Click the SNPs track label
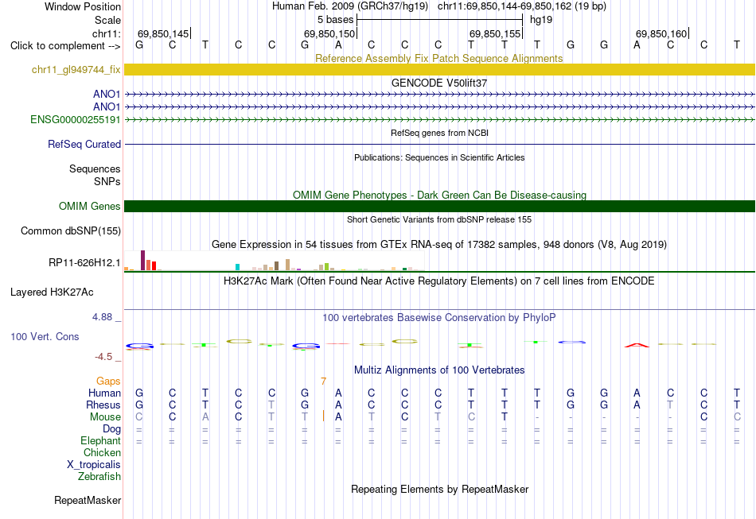Screen dimensions: 756x519 [x=107, y=181]
